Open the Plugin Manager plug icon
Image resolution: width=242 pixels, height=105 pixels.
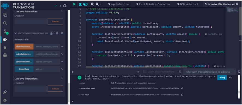5,92
